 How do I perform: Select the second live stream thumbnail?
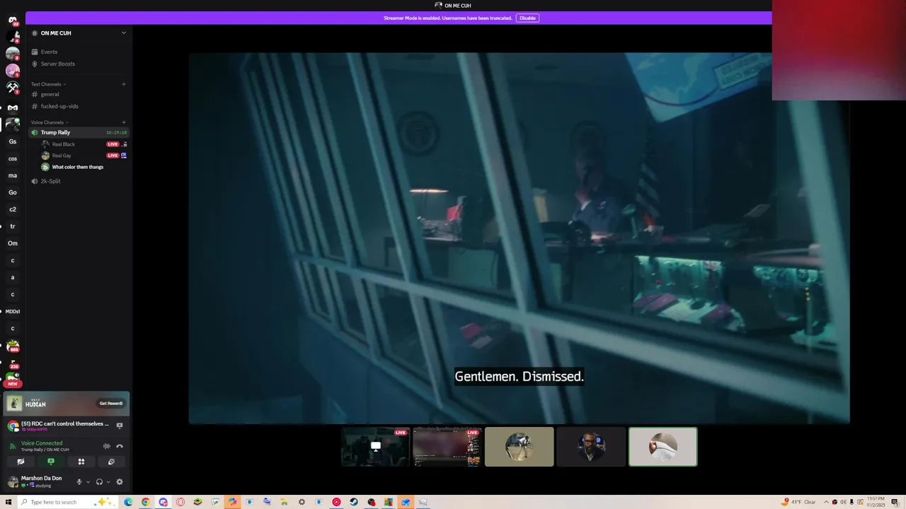tap(447, 447)
